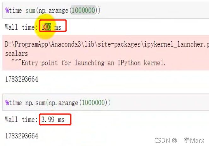Click the %time magic in the second cell

click(14, 103)
